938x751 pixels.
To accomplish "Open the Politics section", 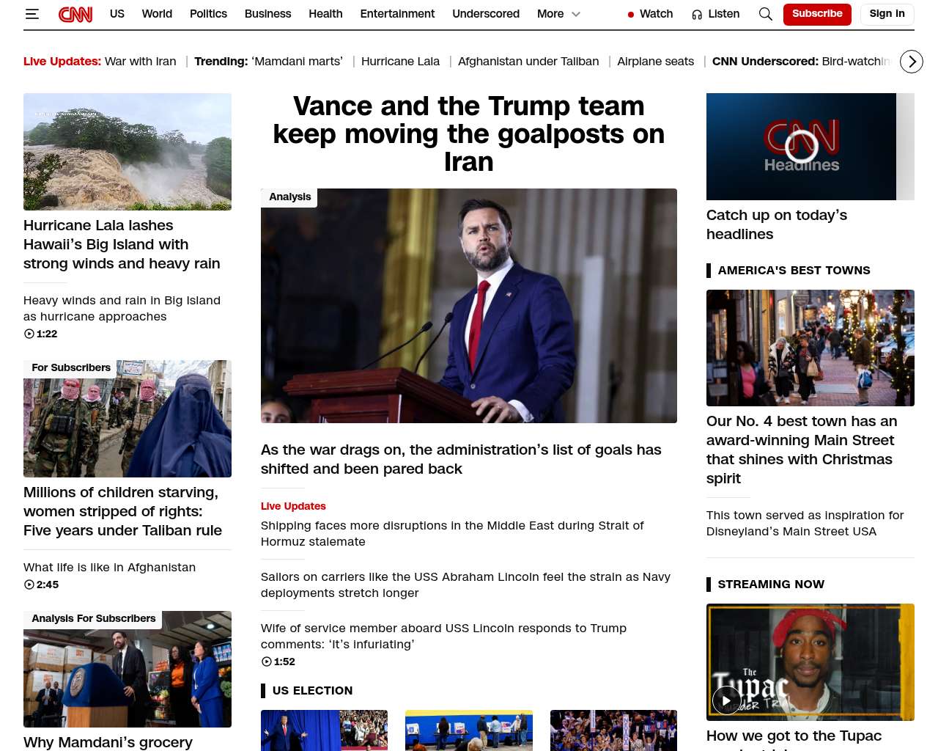I will click(208, 14).
